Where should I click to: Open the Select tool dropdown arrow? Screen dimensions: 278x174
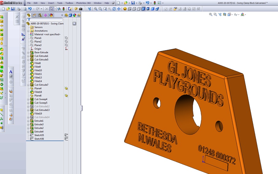tap(55, 9)
